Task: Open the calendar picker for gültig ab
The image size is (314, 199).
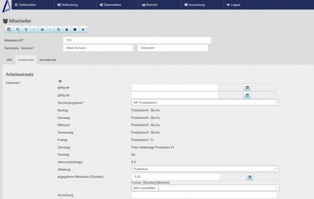Action: (x=248, y=87)
